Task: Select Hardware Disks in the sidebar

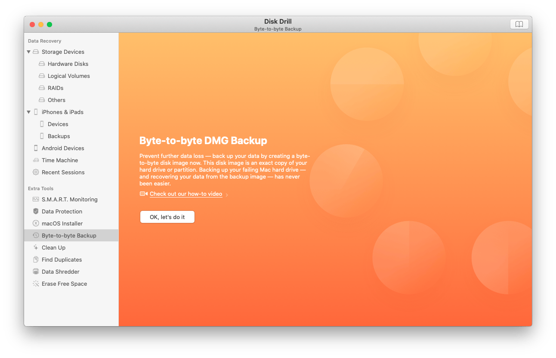Action: [71, 64]
